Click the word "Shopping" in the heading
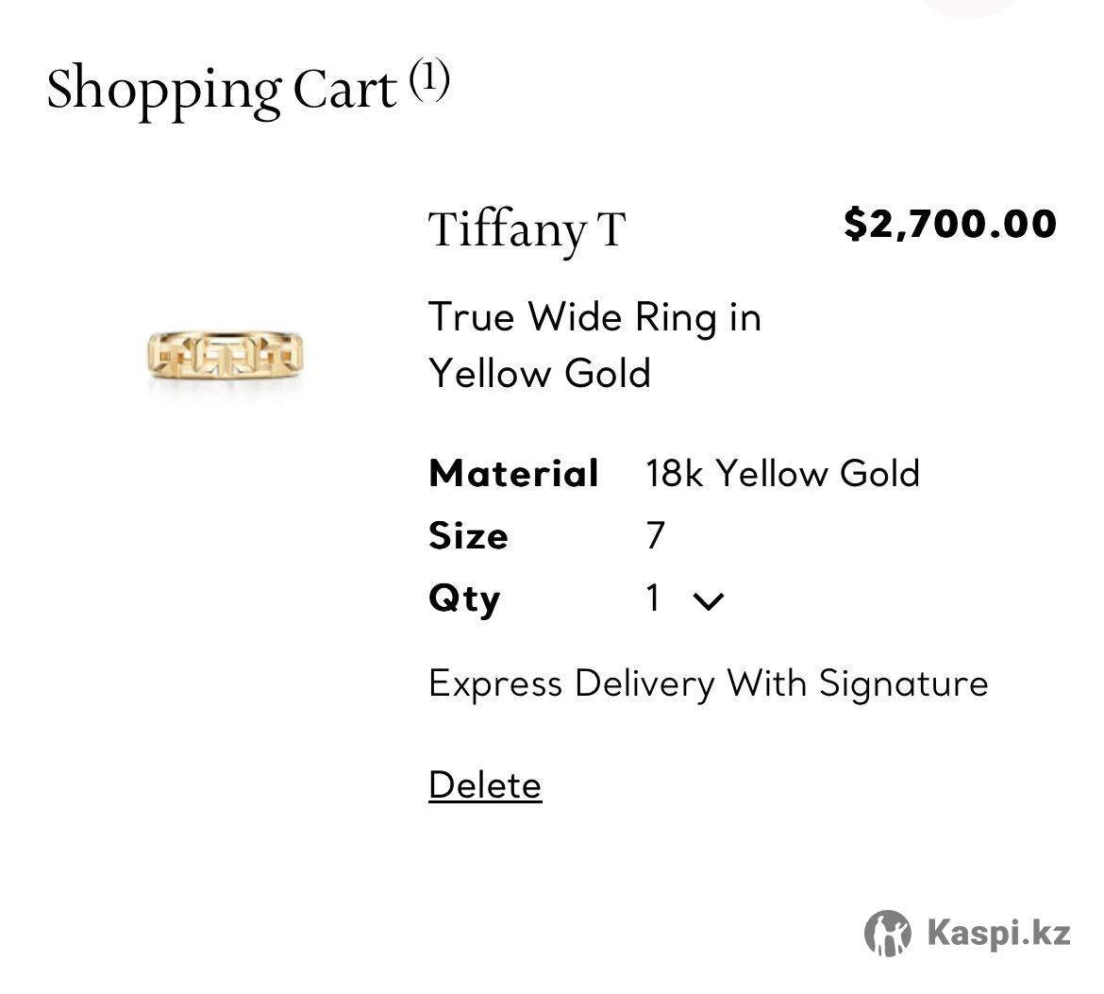This screenshot has height=994, width=1104. [162, 90]
